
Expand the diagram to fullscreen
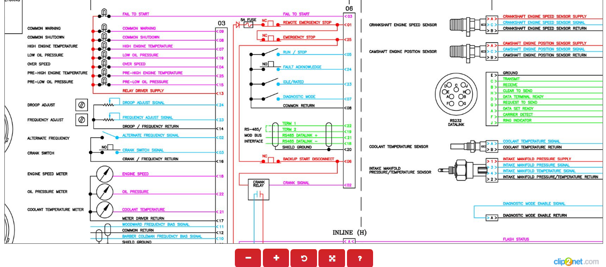pos(332,258)
